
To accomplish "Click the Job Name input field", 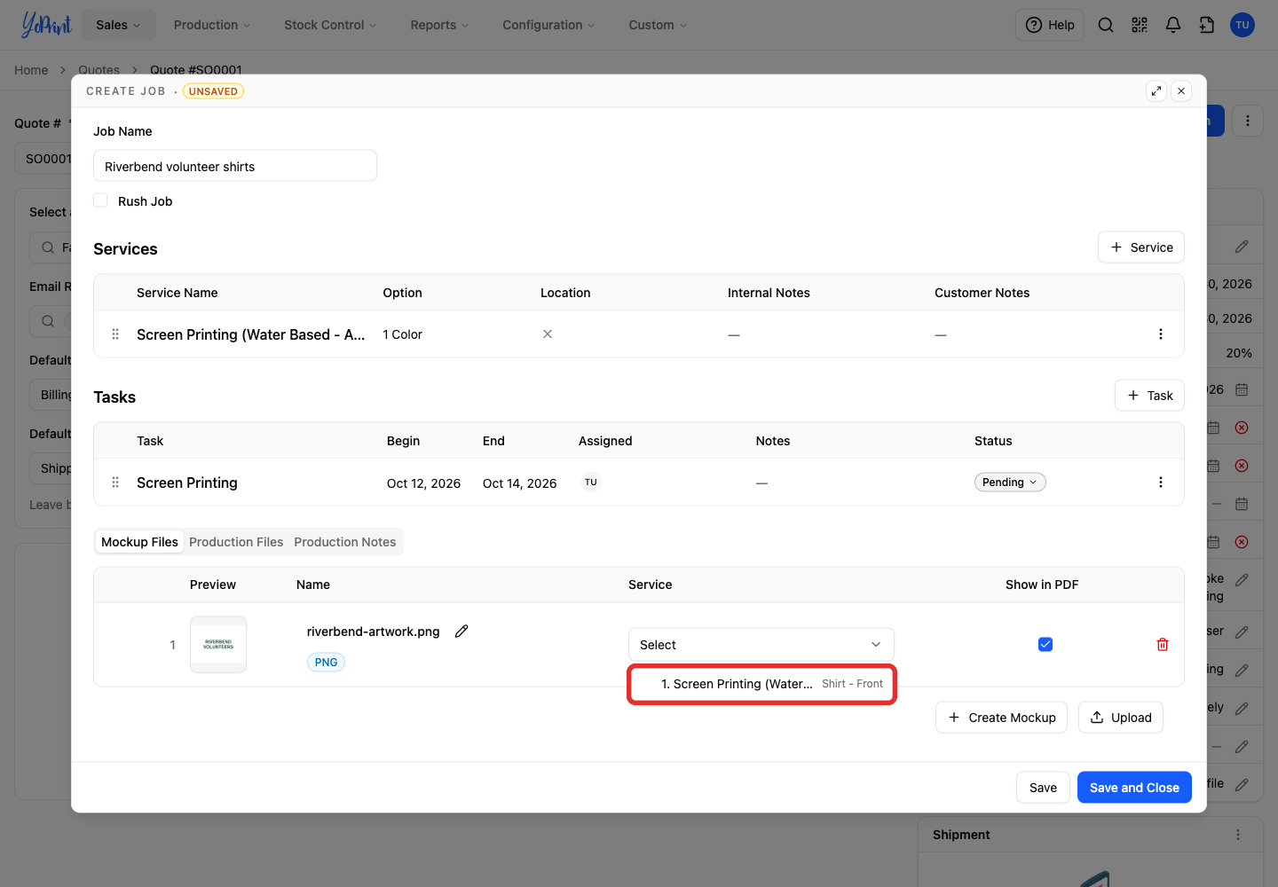I will (235, 166).
